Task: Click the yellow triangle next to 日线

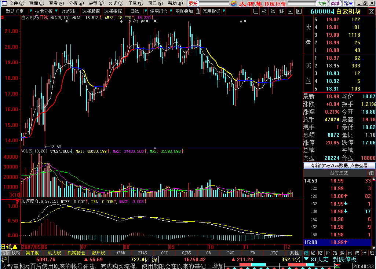Action: [x=15, y=247]
